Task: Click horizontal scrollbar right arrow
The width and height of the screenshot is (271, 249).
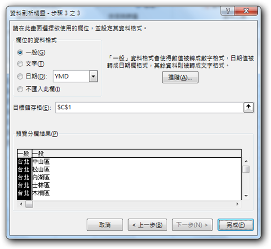Action: (x=237, y=204)
